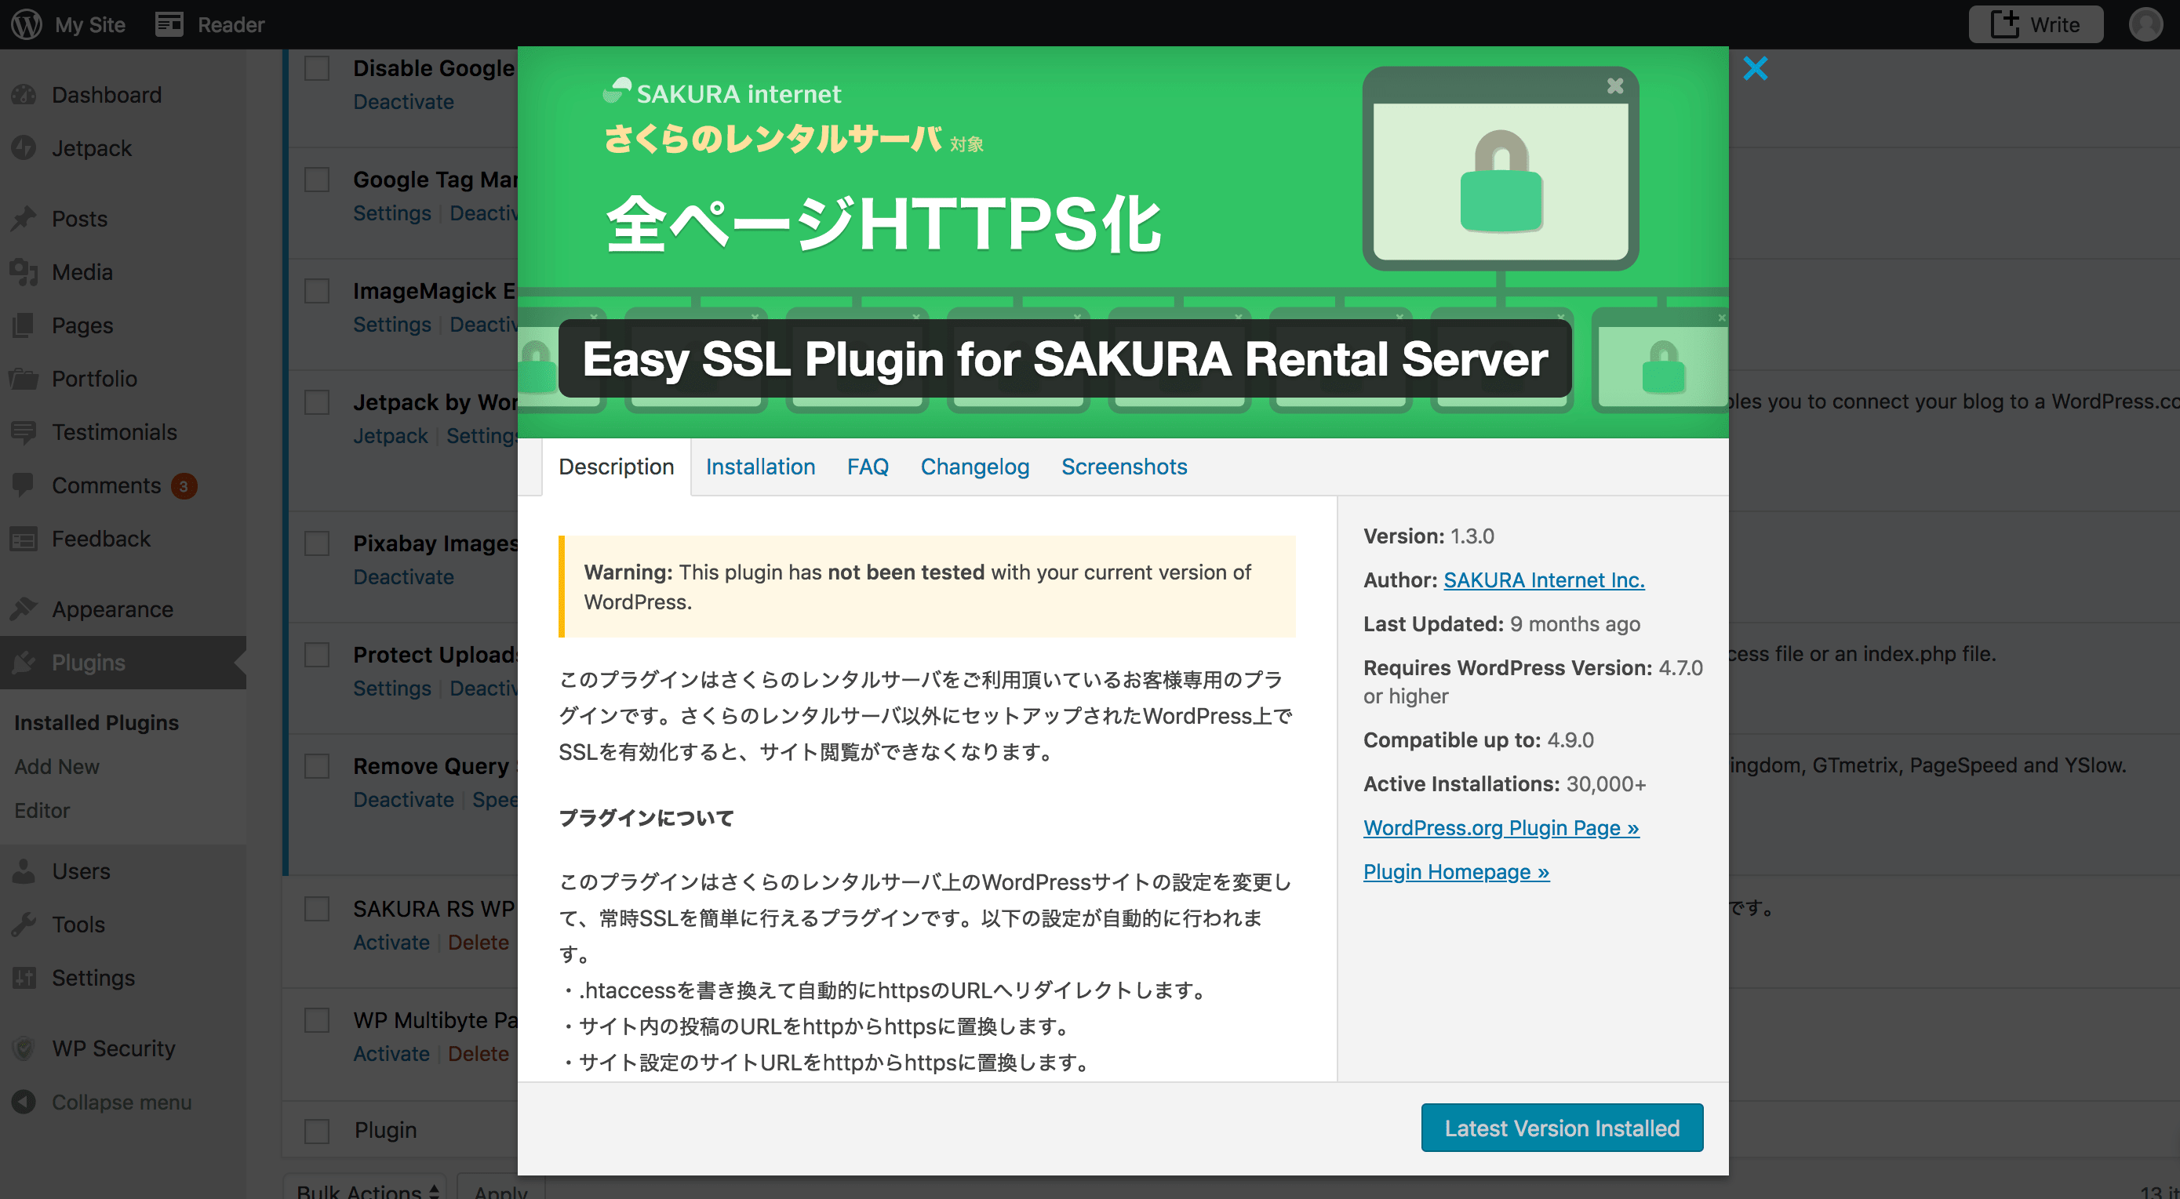Screen dimensions: 2180x1199
Task: Select the Description tab
Action: click(616, 467)
